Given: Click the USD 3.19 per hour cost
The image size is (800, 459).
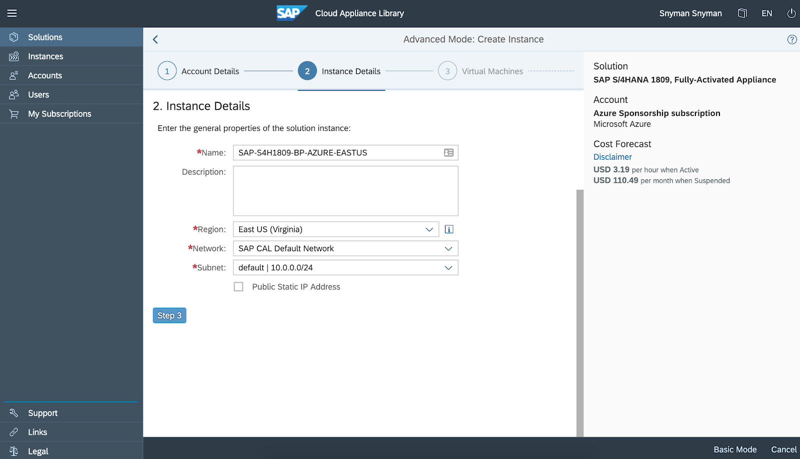Looking at the screenshot, I should coord(646,170).
